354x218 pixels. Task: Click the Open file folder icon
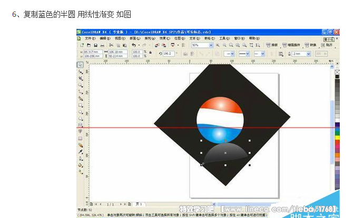[x=88, y=45]
